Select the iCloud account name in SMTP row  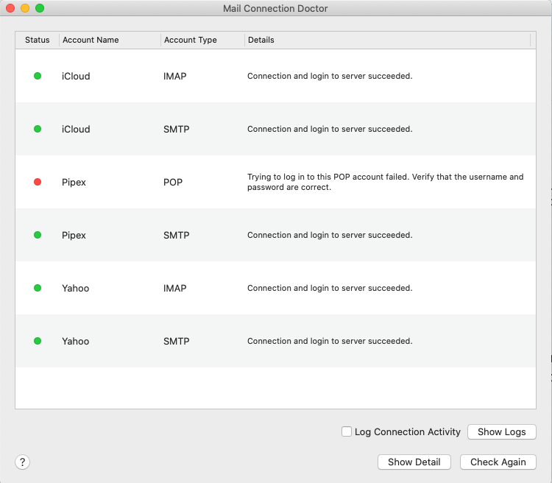76,129
